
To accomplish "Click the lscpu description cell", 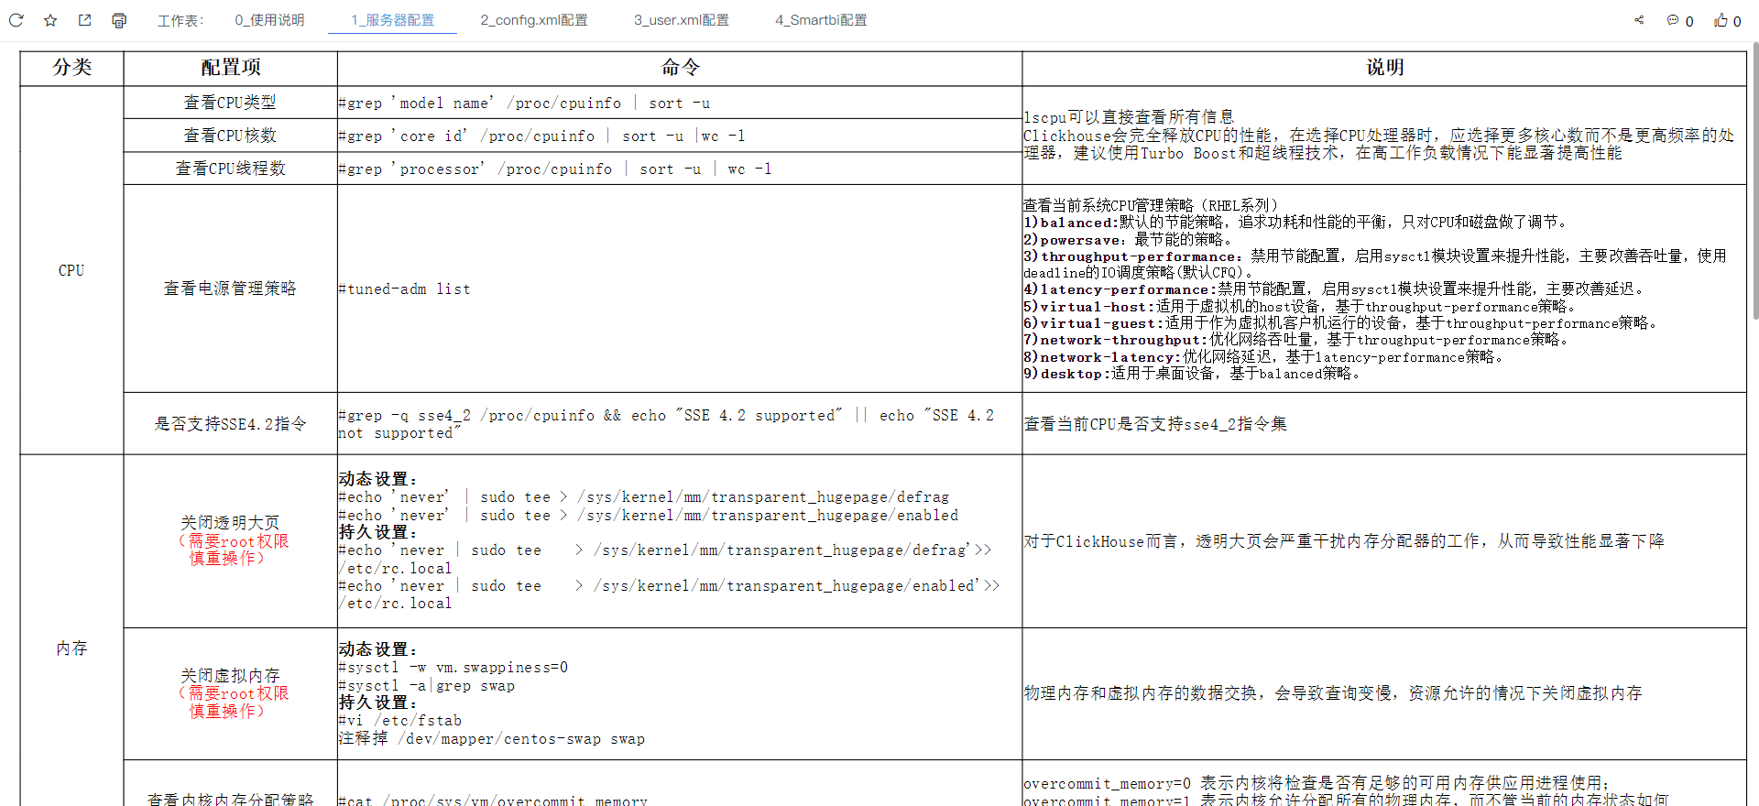I will (x=1384, y=136).
